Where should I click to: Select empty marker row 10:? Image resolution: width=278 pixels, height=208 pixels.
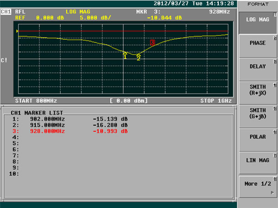[14, 174]
